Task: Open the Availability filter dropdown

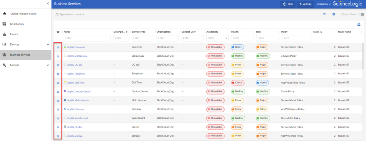Action: [x=218, y=38]
